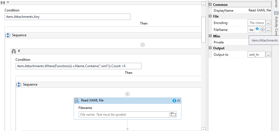Click plus icon above Read XAML file
Image resolution: width=279 pixels, height=131 pixels.
127,94
